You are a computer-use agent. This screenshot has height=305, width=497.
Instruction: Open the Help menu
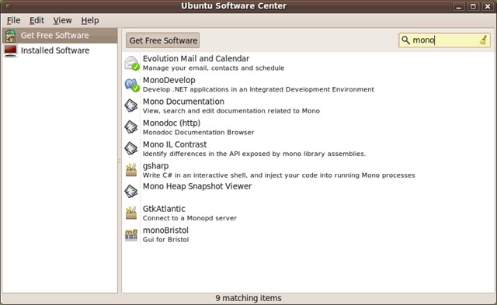tap(90, 21)
